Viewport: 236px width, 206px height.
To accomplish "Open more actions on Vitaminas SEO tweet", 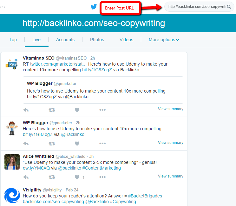I will coord(102,110).
